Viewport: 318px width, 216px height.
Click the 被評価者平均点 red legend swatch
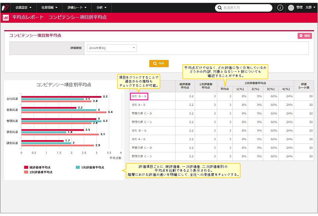point(26,167)
